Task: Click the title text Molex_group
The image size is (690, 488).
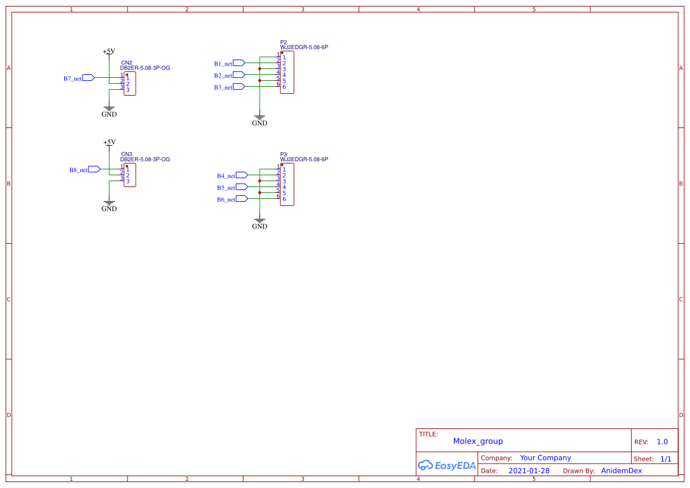Action: (478, 441)
